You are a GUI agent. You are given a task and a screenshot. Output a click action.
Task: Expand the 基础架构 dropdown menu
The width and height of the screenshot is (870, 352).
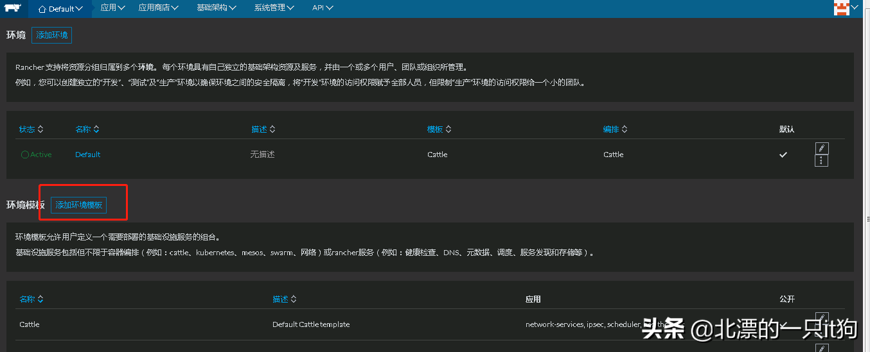[x=216, y=8]
